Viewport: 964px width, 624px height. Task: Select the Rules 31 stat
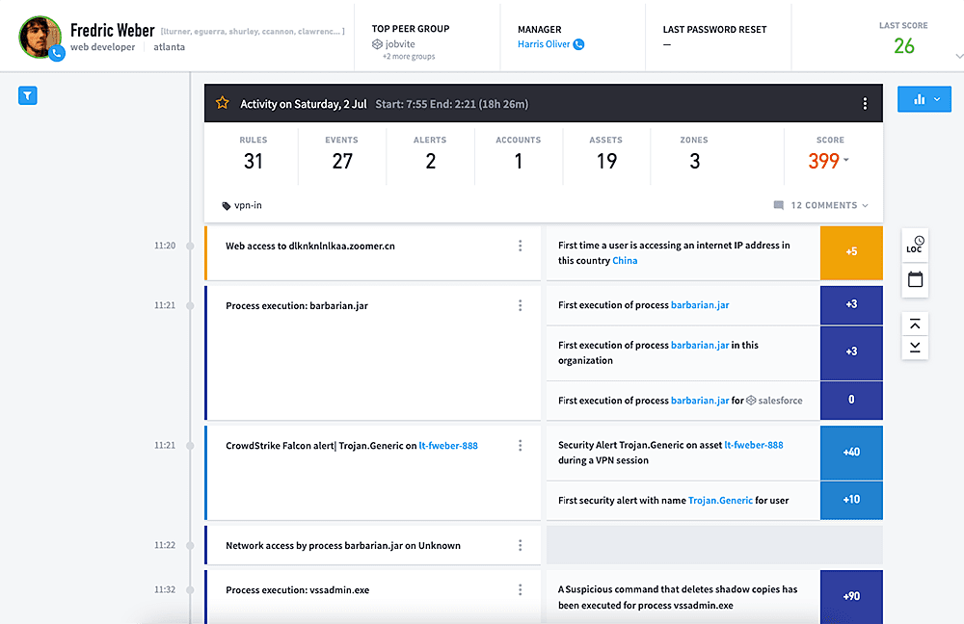pyautogui.click(x=253, y=153)
